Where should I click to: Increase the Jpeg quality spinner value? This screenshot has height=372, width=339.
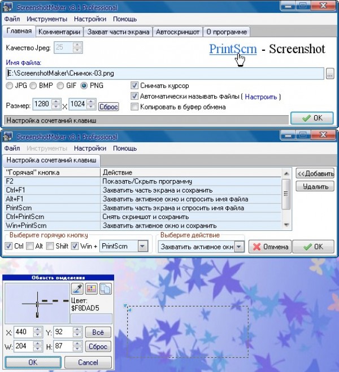(77, 45)
